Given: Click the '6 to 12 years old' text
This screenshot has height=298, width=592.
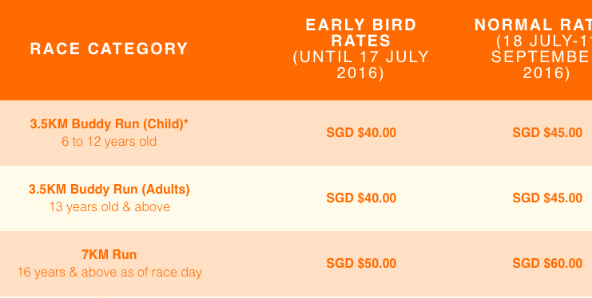Looking at the screenshot, I should click(x=109, y=142).
